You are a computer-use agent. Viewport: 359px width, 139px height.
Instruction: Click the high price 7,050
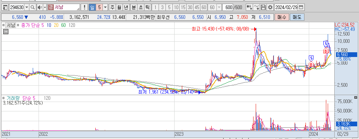pos(243,17)
